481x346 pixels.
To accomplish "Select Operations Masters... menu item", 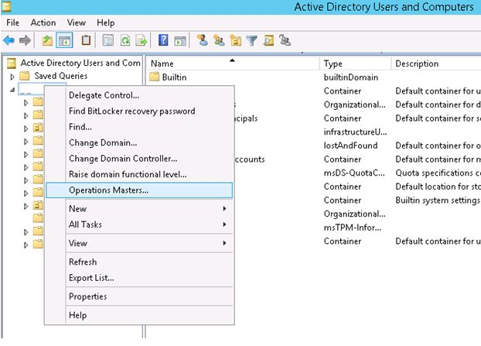I will click(x=139, y=190).
